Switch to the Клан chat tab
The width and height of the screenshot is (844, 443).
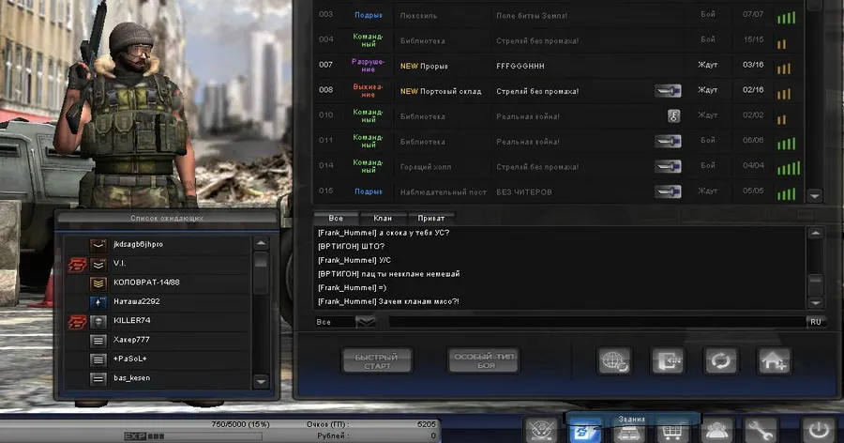pyautogui.click(x=383, y=219)
